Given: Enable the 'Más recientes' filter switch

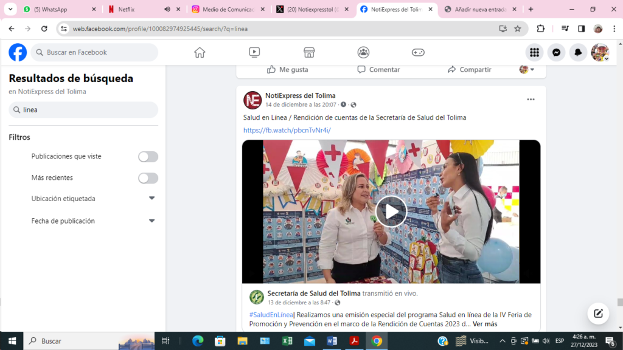Looking at the screenshot, I should click(148, 178).
